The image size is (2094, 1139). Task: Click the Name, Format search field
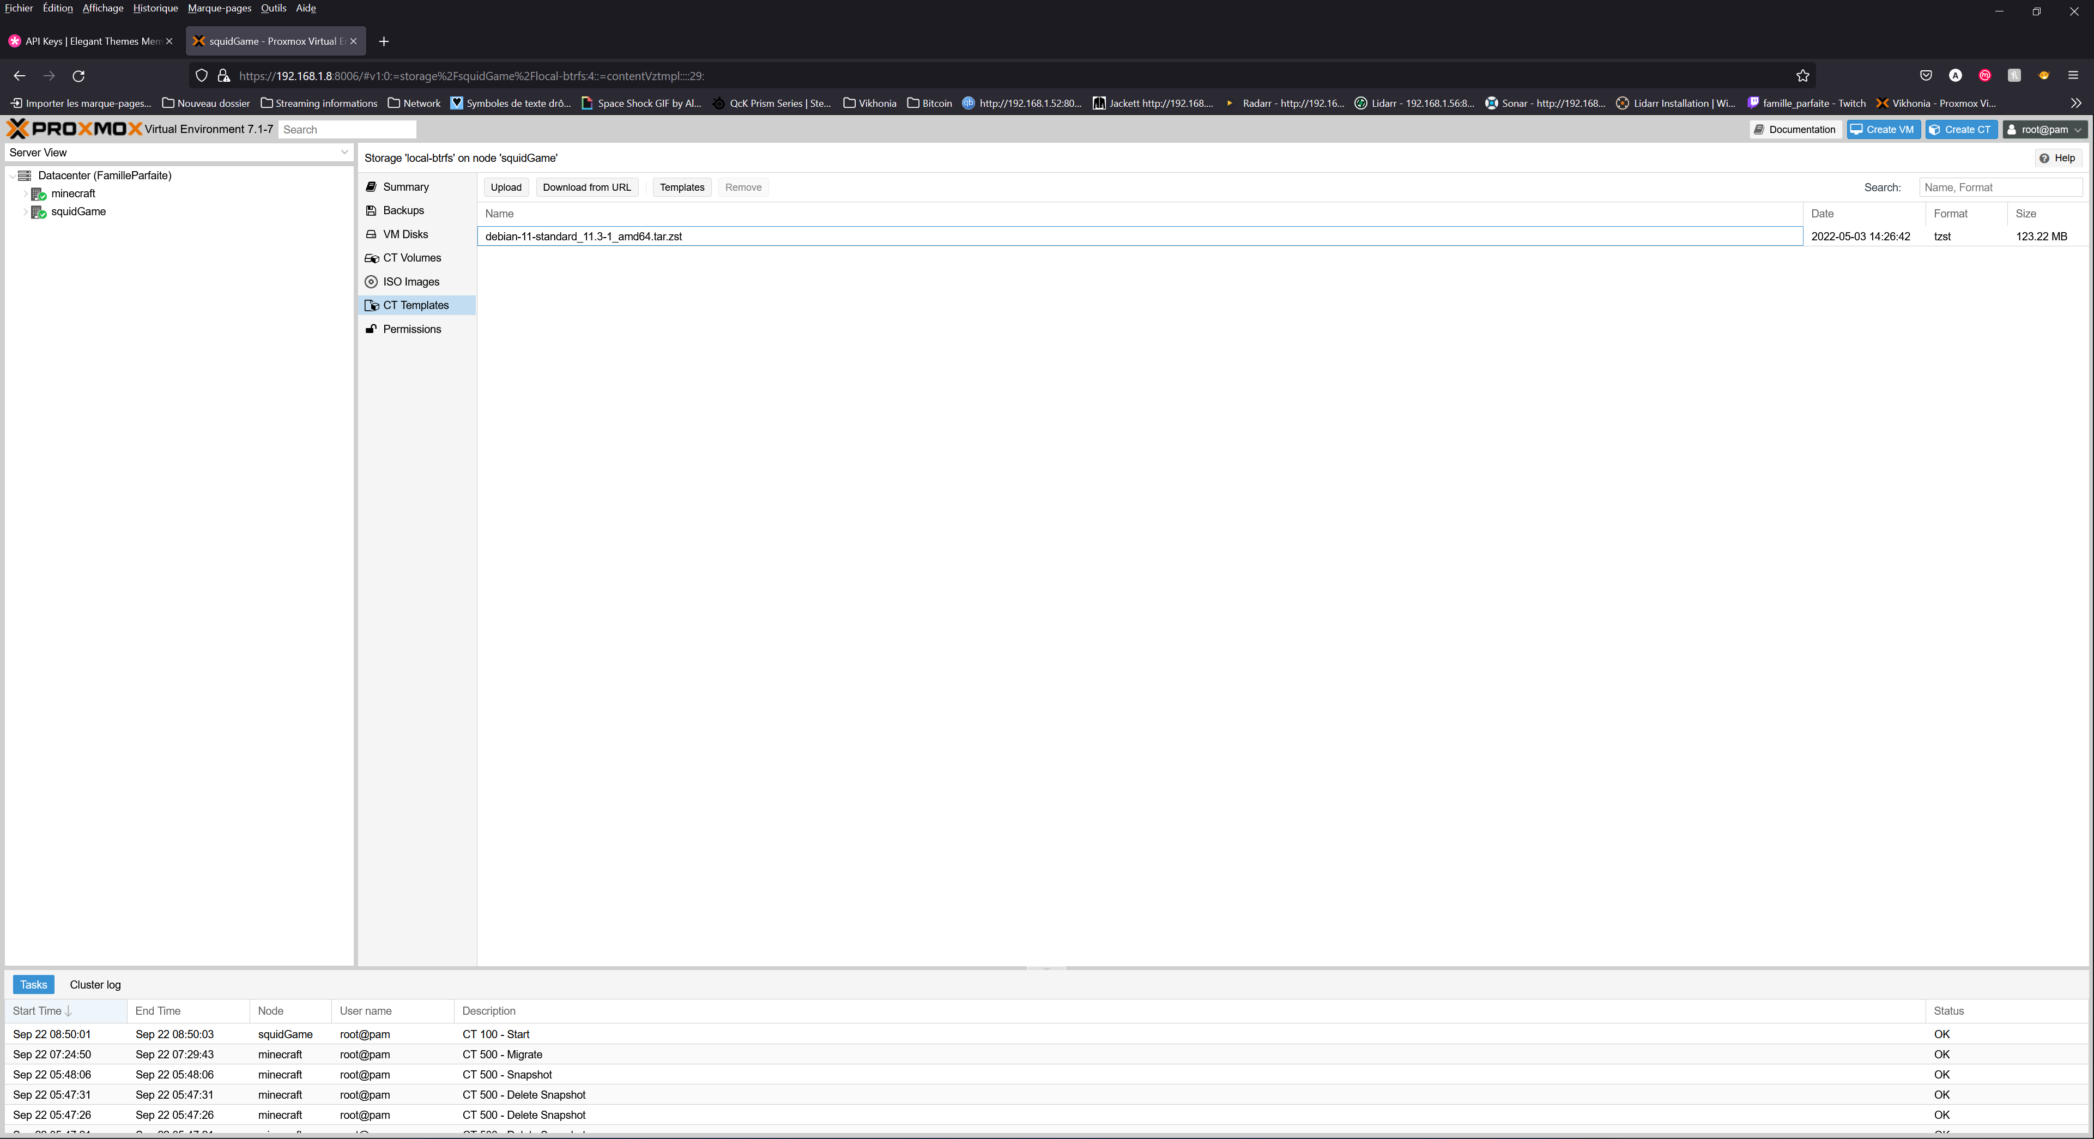pos(2001,187)
